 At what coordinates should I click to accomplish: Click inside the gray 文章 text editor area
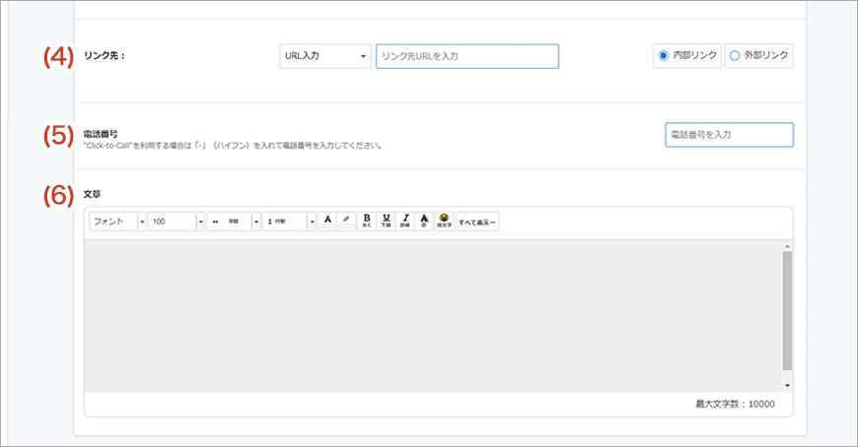[432, 315]
